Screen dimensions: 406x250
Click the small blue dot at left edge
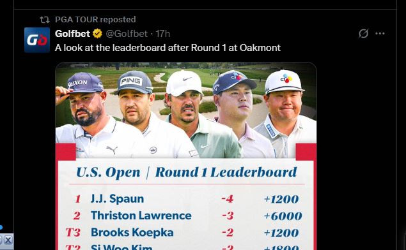[x=1, y=227]
